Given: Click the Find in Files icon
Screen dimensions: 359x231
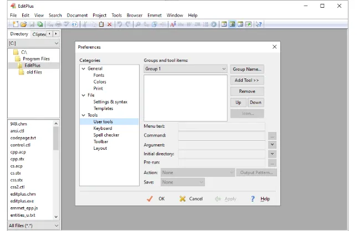Looking at the screenshot, I should pos(155,24).
